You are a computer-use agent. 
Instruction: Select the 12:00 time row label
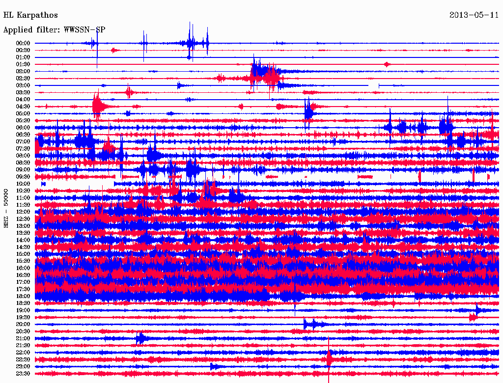23,212
